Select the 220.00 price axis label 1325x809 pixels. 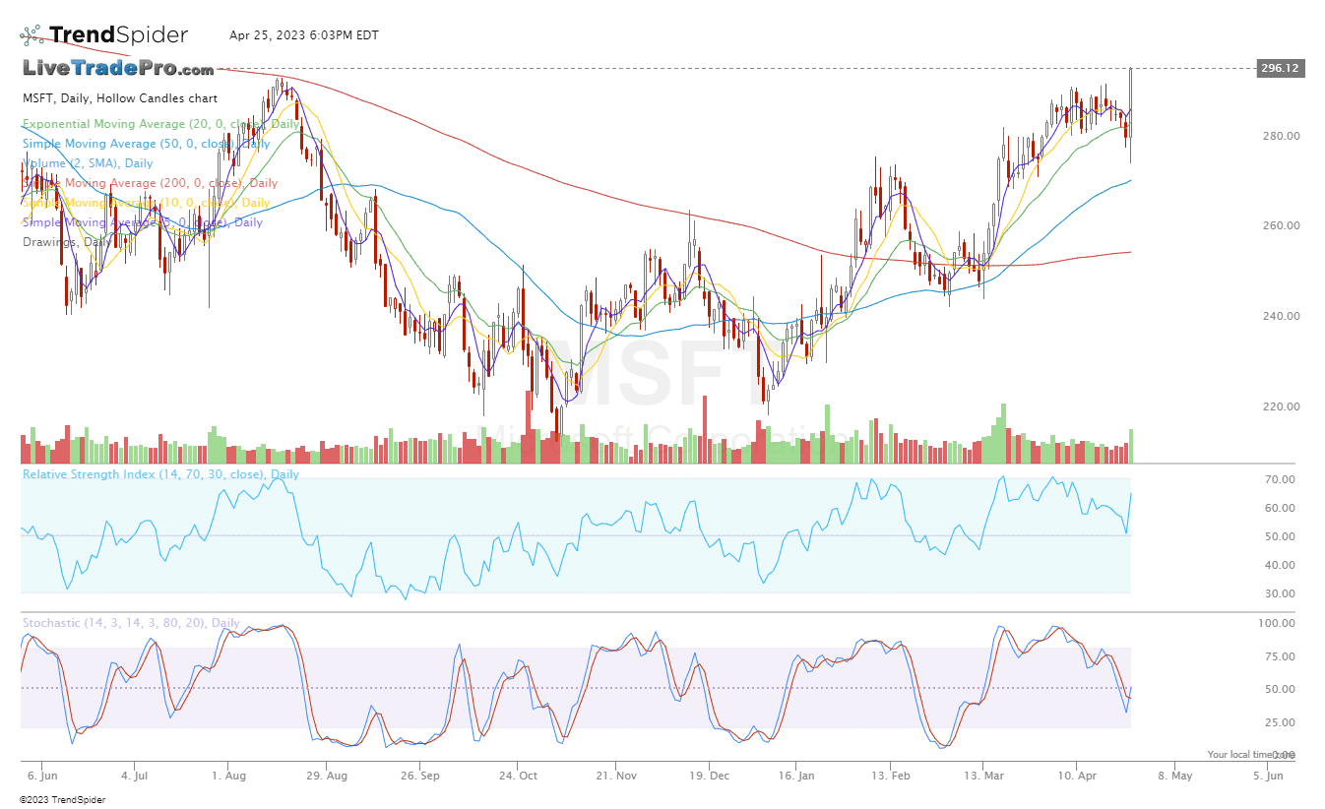point(1280,406)
